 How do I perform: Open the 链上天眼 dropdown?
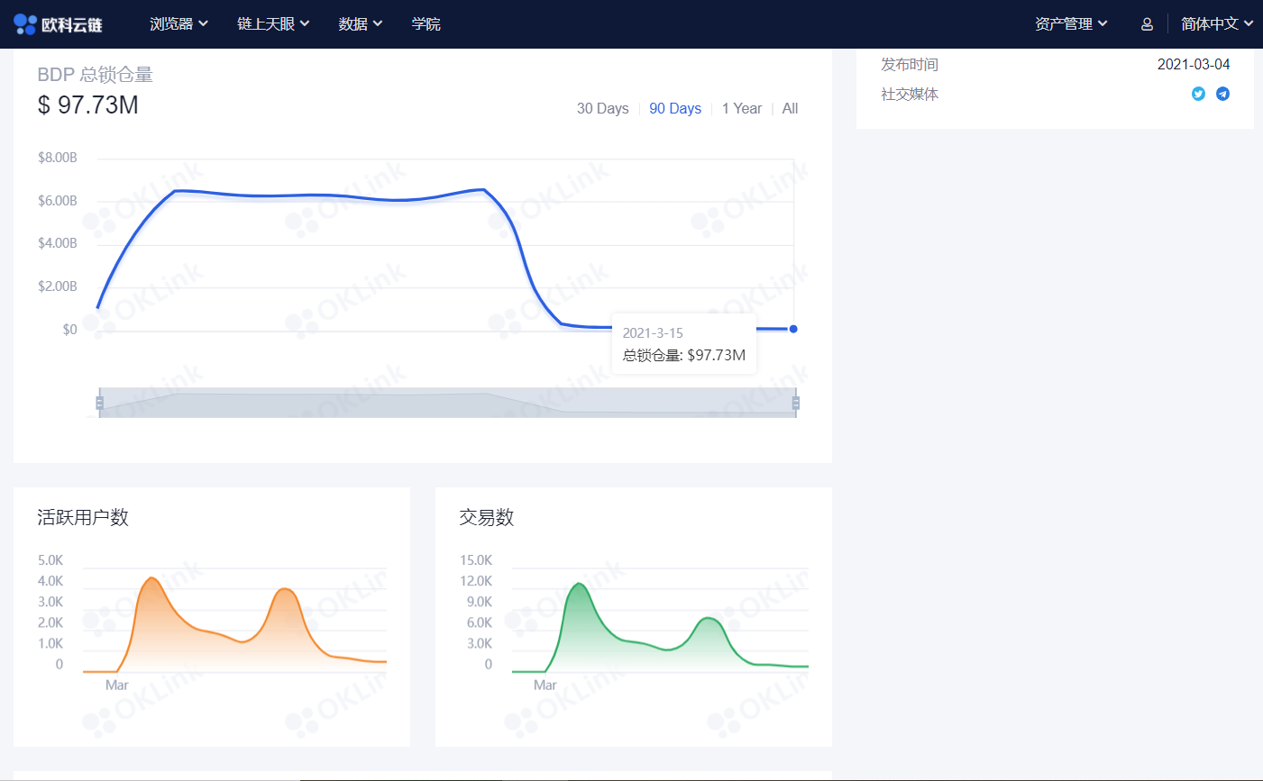(272, 23)
